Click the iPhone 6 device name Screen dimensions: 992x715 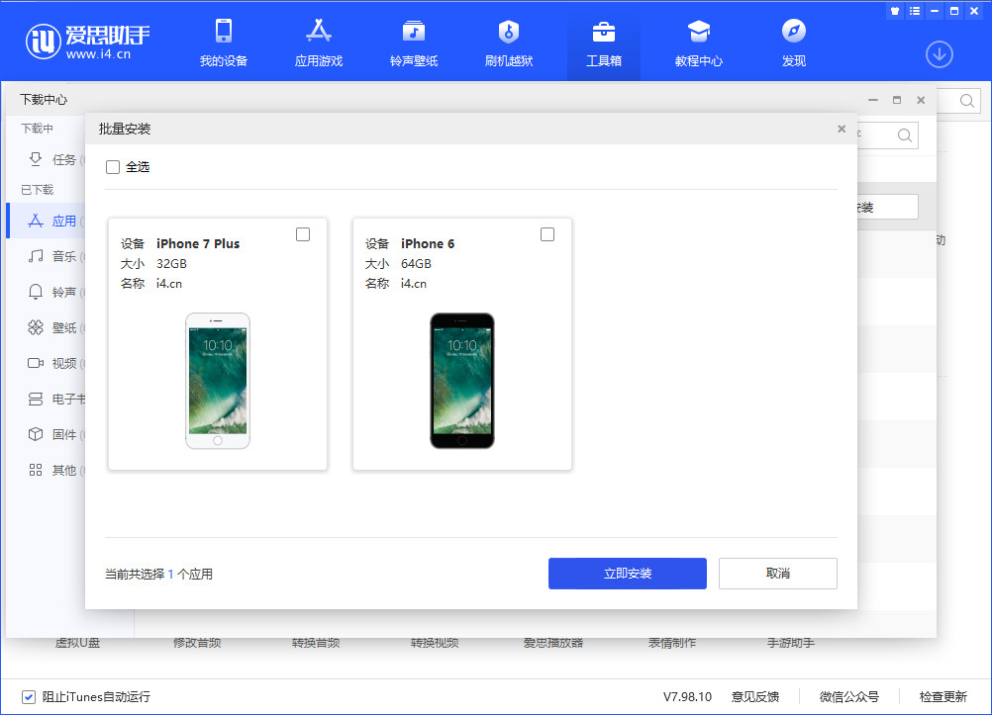(428, 243)
